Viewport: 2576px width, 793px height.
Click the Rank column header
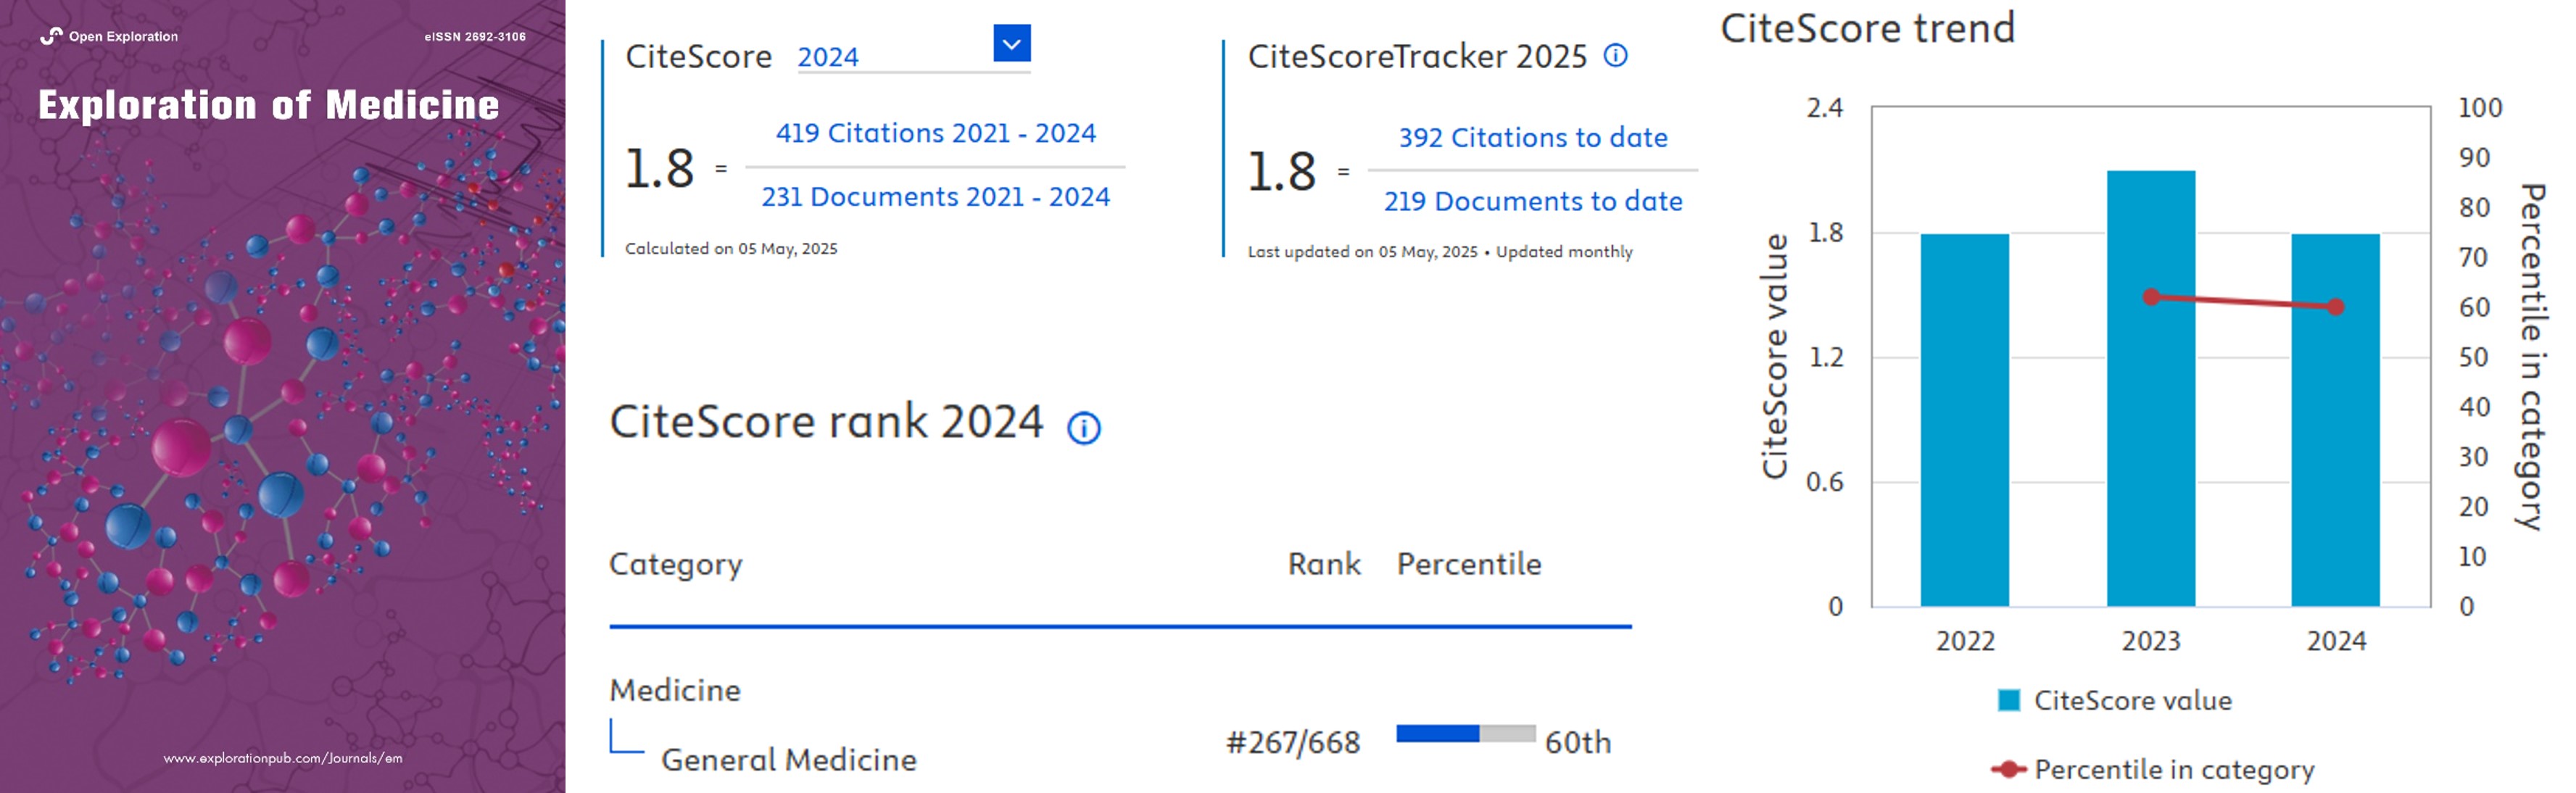point(1324,564)
